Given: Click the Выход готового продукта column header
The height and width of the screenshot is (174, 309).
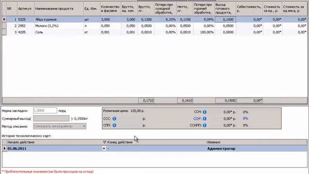Looking at the screenshot, I should click(x=225, y=9).
